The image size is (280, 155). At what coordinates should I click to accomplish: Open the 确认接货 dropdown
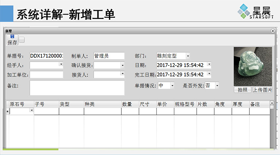(122, 65)
